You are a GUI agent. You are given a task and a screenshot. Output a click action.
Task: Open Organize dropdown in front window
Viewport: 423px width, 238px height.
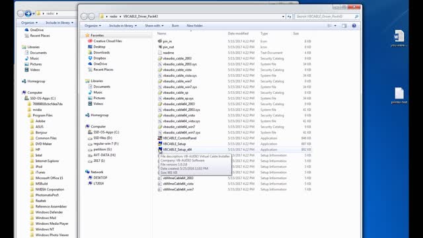[93, 26]
